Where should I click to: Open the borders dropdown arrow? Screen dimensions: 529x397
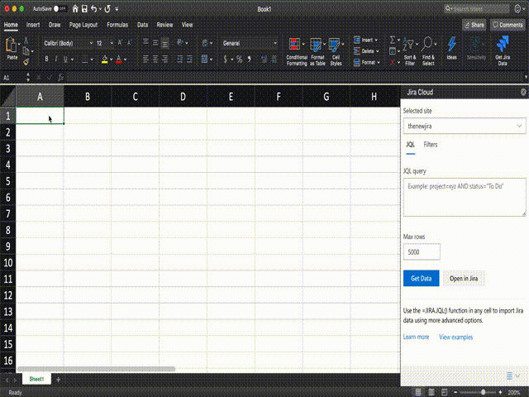point(92,60)
